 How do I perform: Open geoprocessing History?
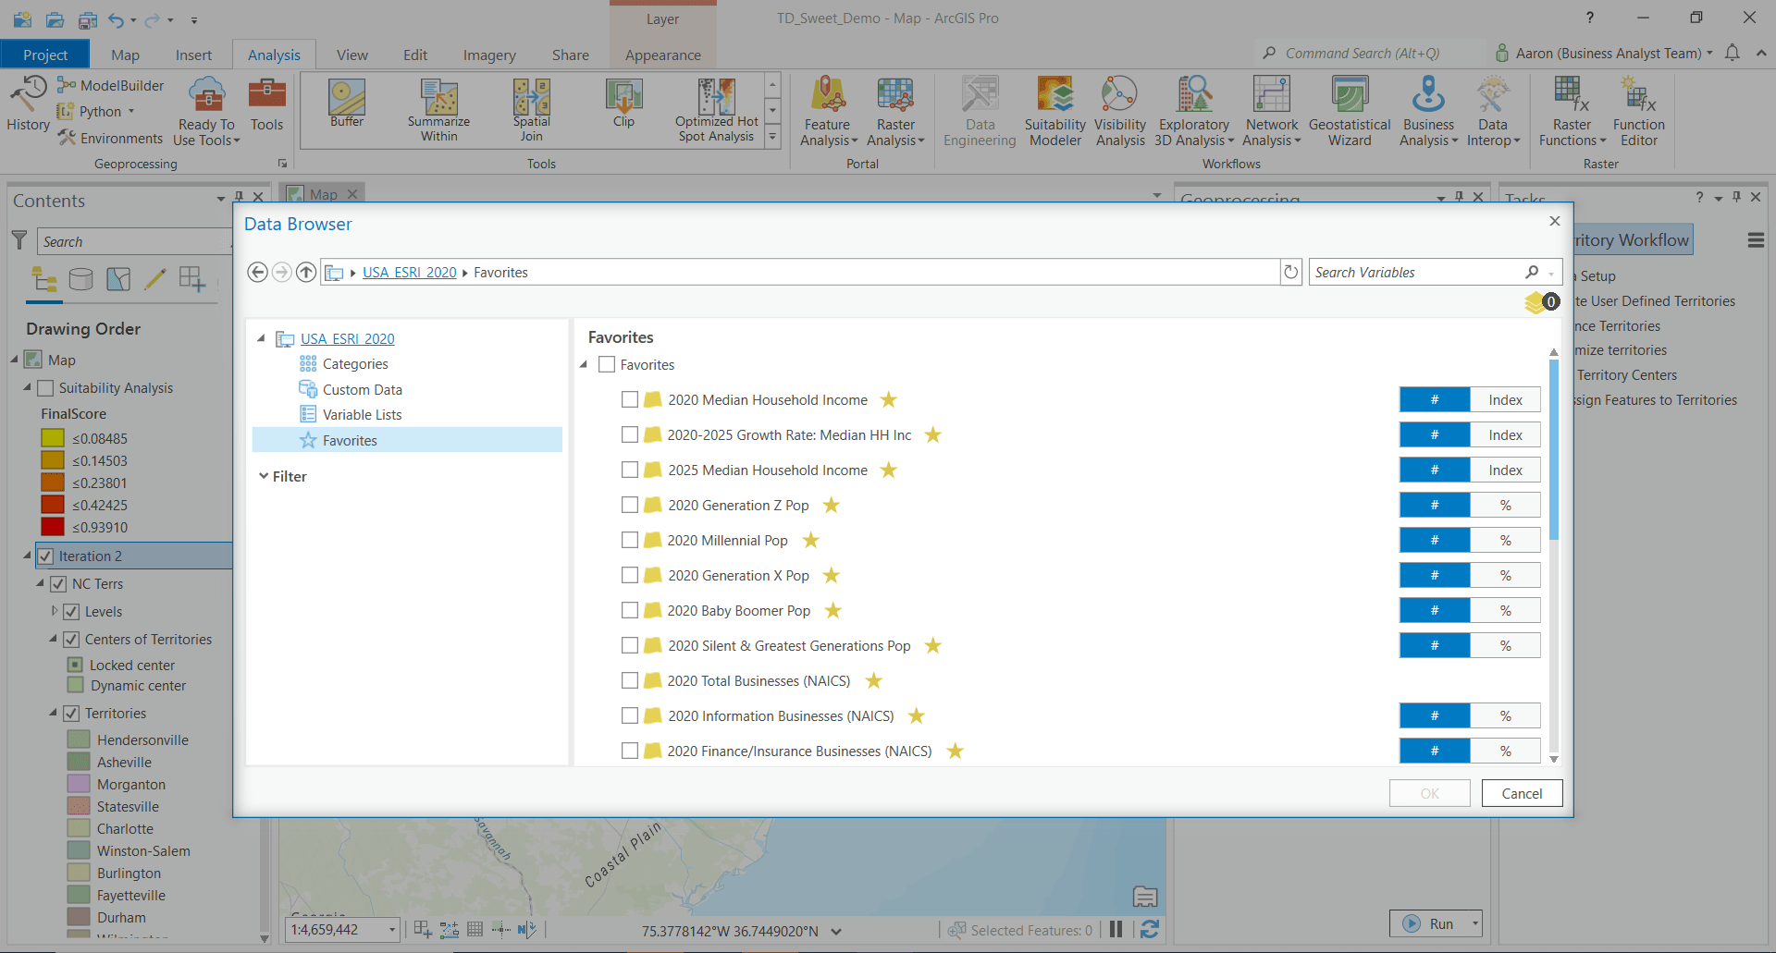(28, 104)
